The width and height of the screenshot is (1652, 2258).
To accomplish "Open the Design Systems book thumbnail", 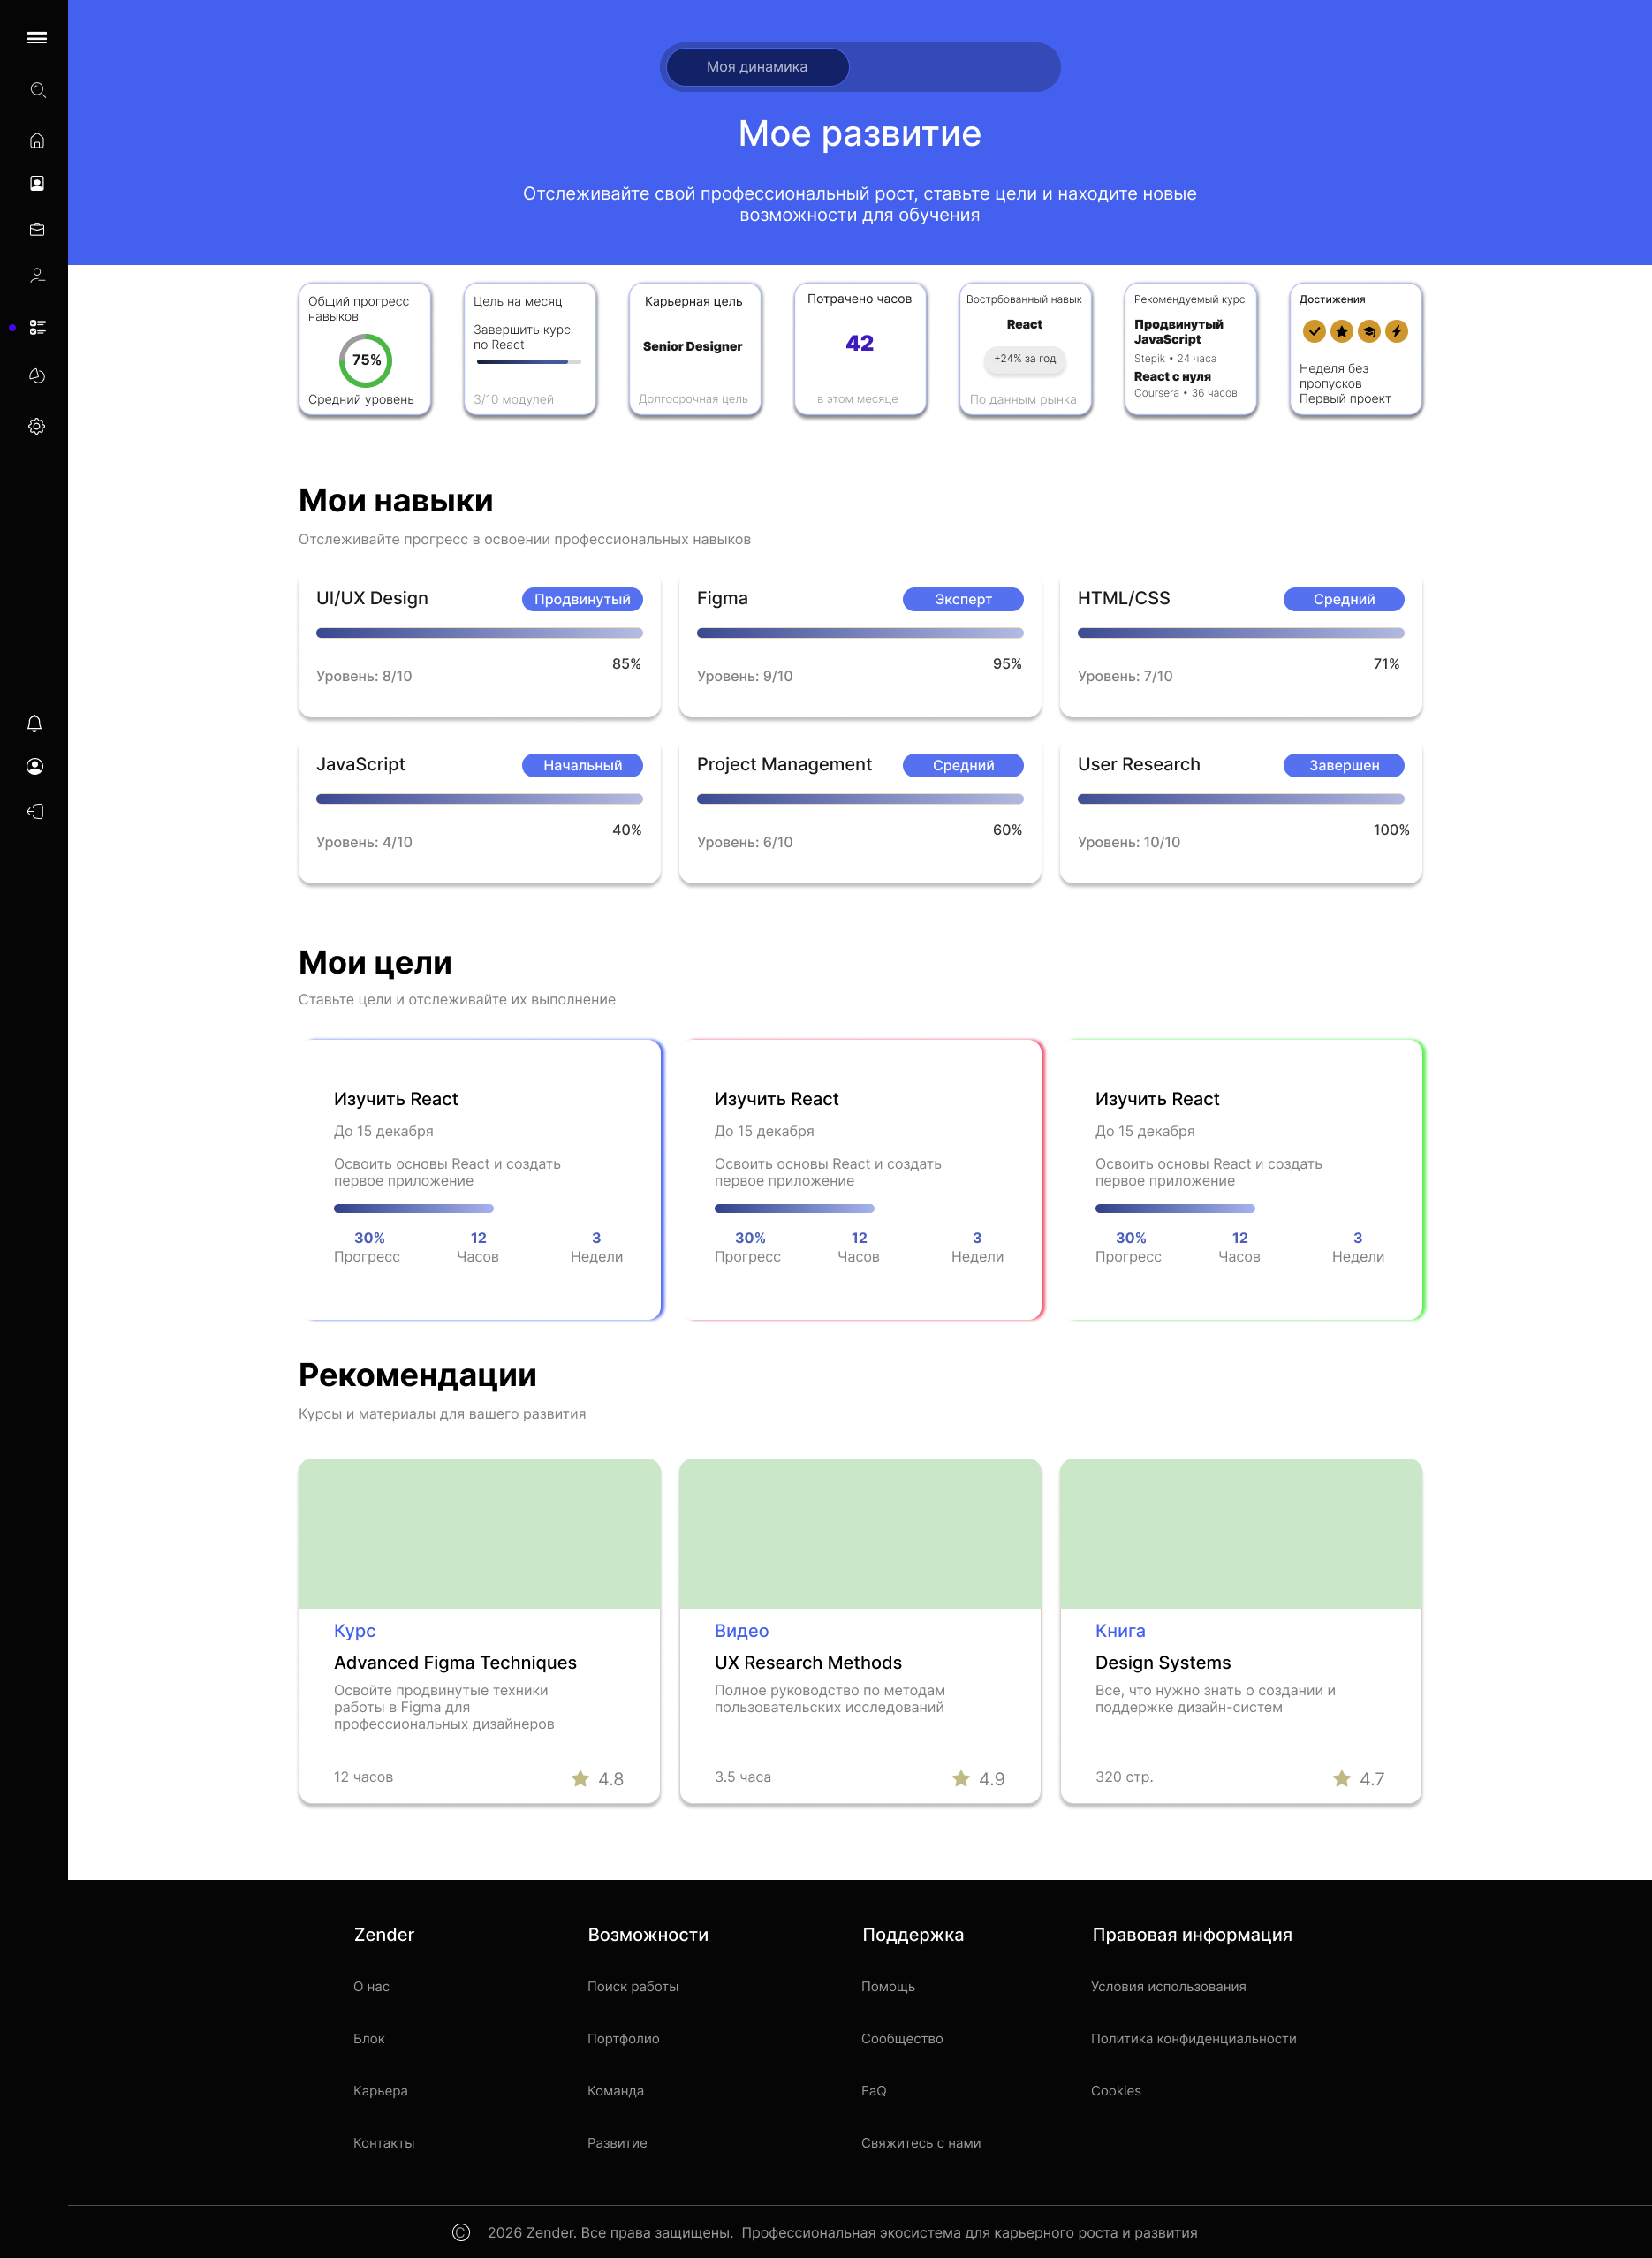I will pos(1241,1533).
